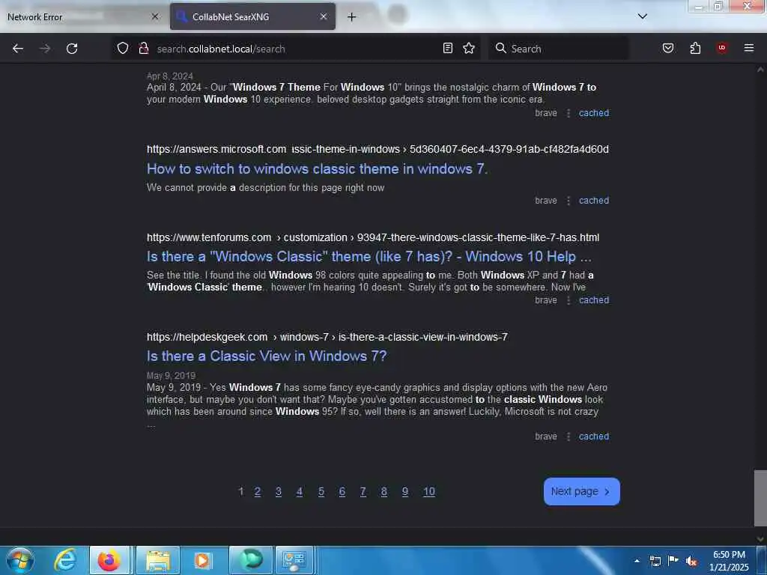Reload the page with the refresh icon
The width and height of the screenshot is (767, 575).
point(72,49)
